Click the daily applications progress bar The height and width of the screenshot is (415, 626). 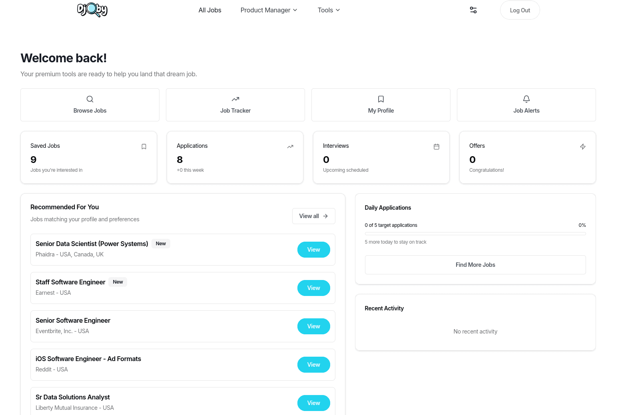click(475, 234)
